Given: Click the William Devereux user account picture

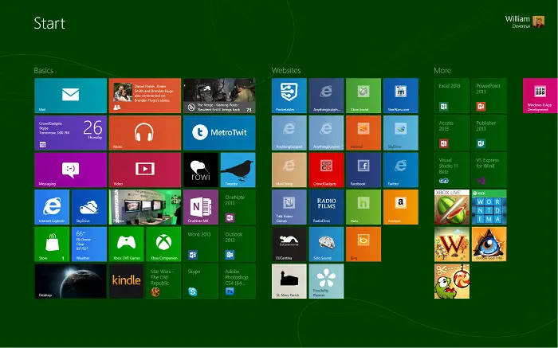Looking at the screenshot, I should 538,22.
